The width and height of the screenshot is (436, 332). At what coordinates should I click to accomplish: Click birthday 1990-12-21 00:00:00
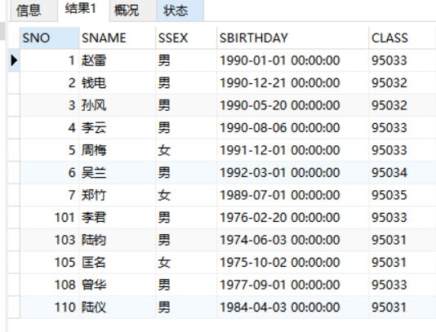coord(293,83)
